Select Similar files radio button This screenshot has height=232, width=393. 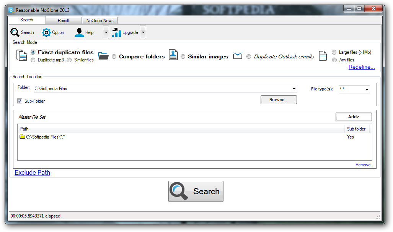pyautogui.click(x=69, y=60)
